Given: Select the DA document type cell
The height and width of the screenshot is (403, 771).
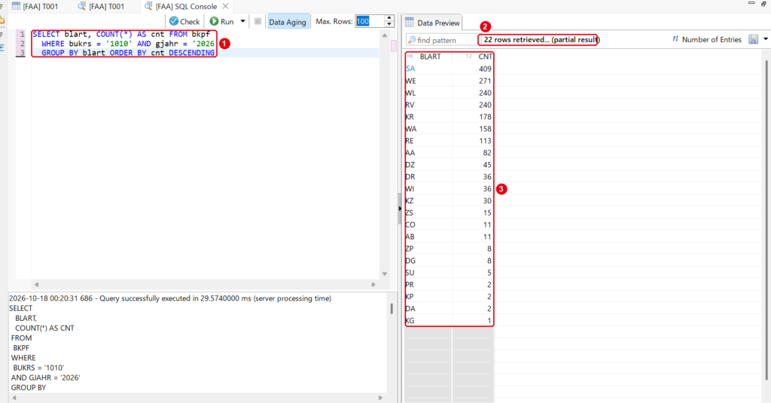Looking at the screenshot, I should pos(428,309).
